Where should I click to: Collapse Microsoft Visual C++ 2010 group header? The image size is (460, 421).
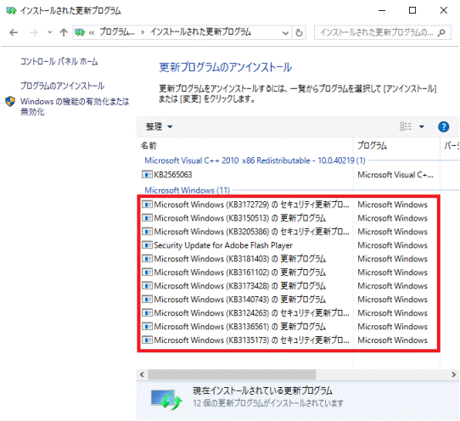[x=255, y=160]
